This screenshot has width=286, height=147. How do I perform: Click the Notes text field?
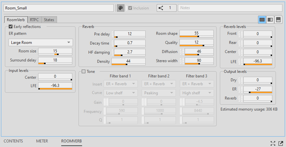[x=230, y=8]
